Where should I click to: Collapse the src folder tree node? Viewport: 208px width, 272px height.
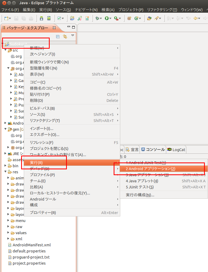pos(5,50)
